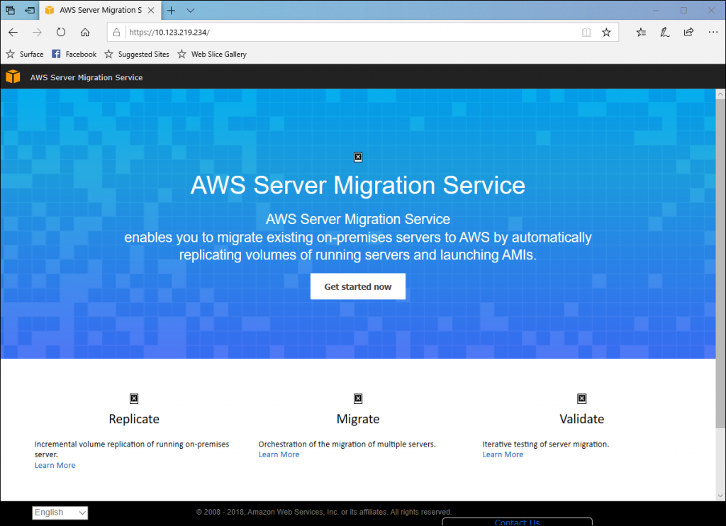Open the Settings and more ellipsis menu
This screenshot has width=726, height=526.
pos(713,32)
